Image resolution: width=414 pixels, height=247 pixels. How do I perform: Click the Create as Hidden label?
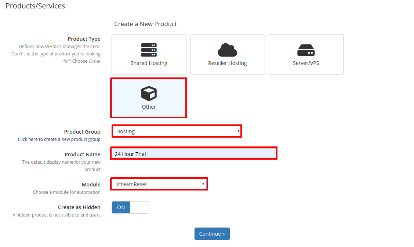coord(79,207)
